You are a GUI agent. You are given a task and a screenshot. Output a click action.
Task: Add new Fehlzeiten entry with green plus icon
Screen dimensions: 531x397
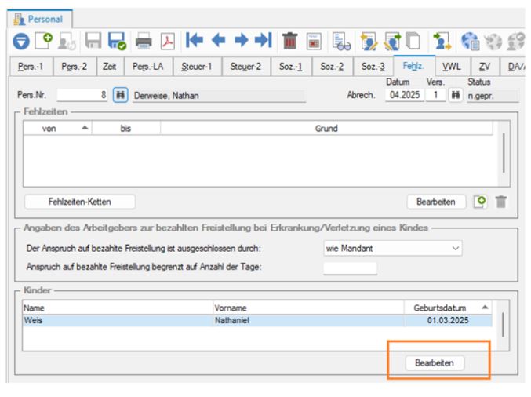click(x=481, y=202)
